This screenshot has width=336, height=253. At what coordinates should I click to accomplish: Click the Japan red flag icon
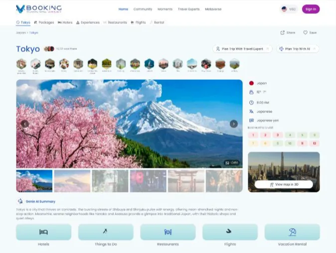pyautogui.click(x=251, y=83)
